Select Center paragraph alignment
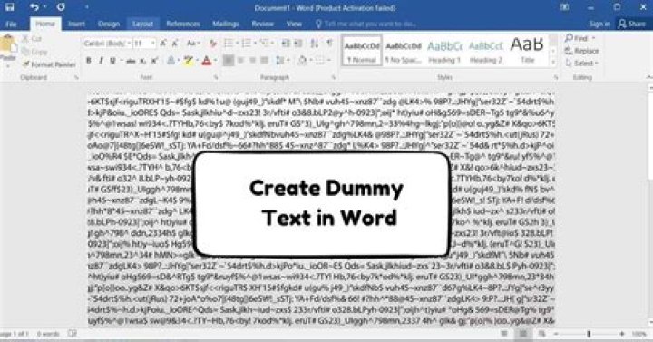 tap(240, 61)
